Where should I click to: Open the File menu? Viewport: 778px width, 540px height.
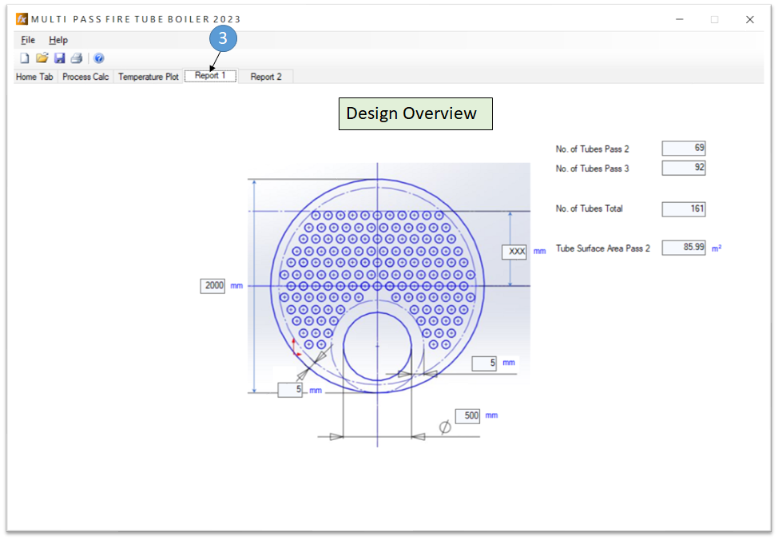[28, 40]
